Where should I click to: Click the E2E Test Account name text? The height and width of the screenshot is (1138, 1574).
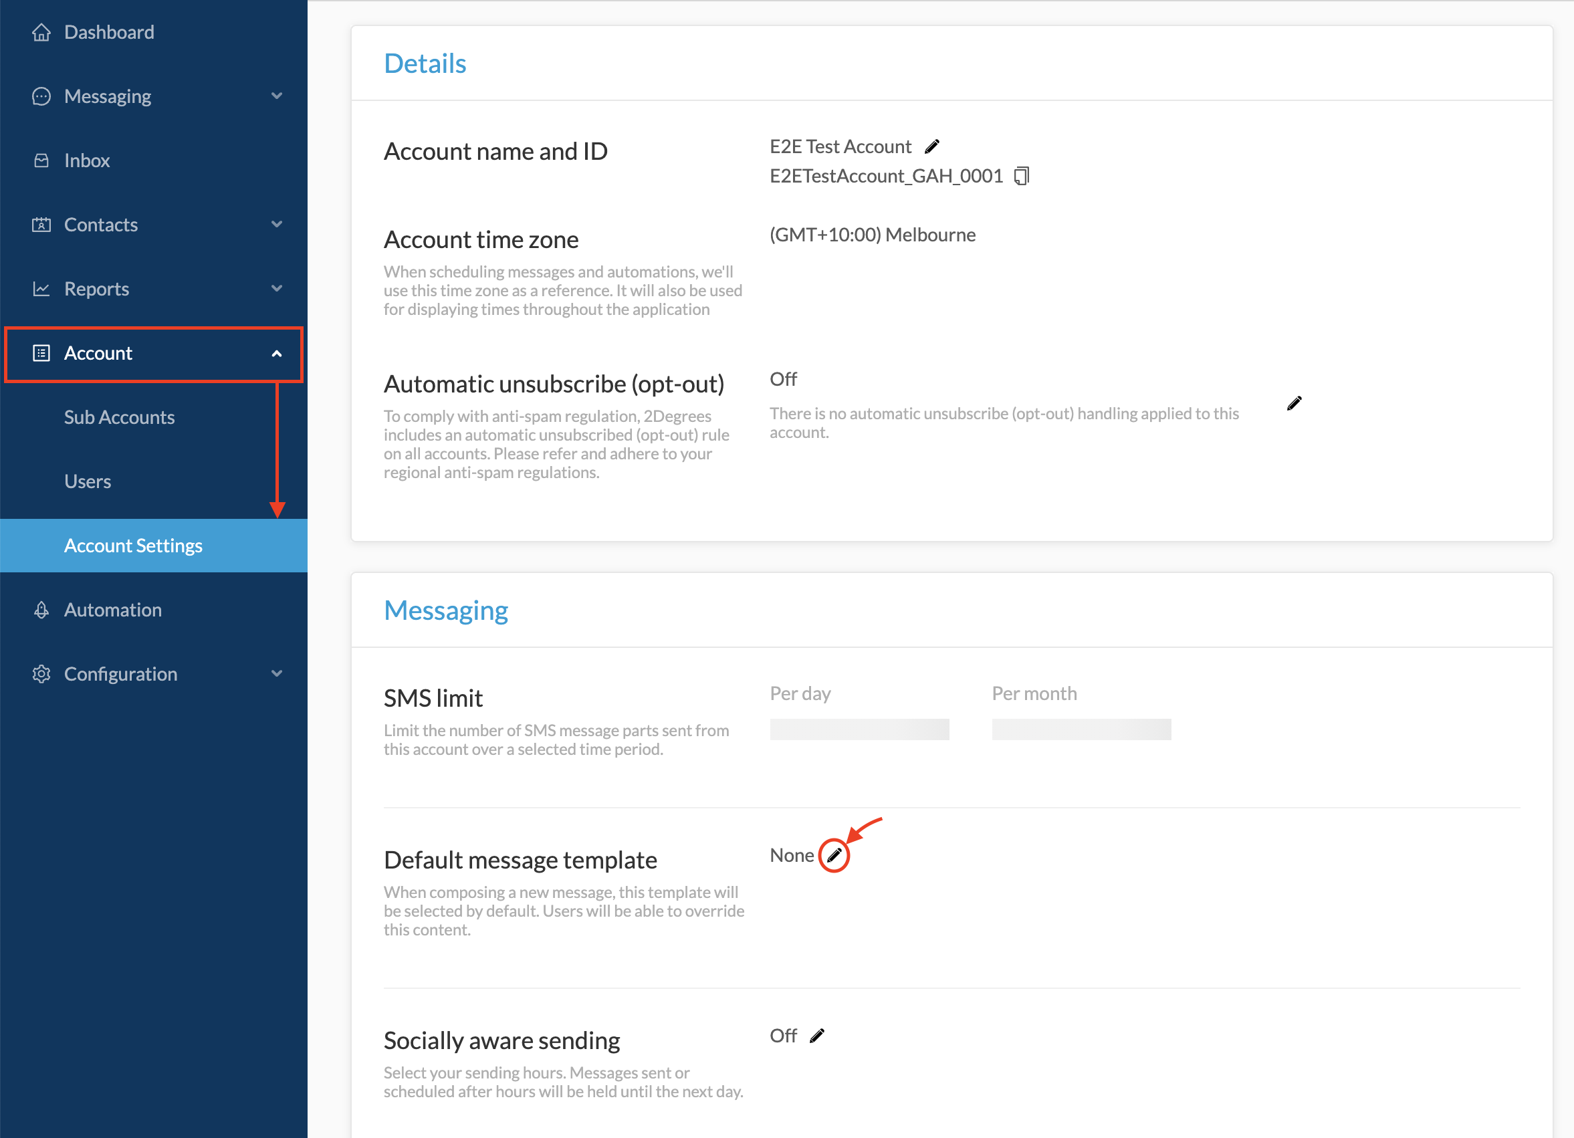click(x=840, y=146)
